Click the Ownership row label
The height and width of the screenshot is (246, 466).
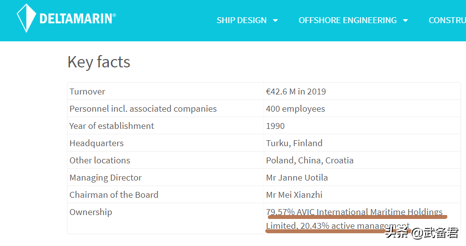(x=91, y=212)
